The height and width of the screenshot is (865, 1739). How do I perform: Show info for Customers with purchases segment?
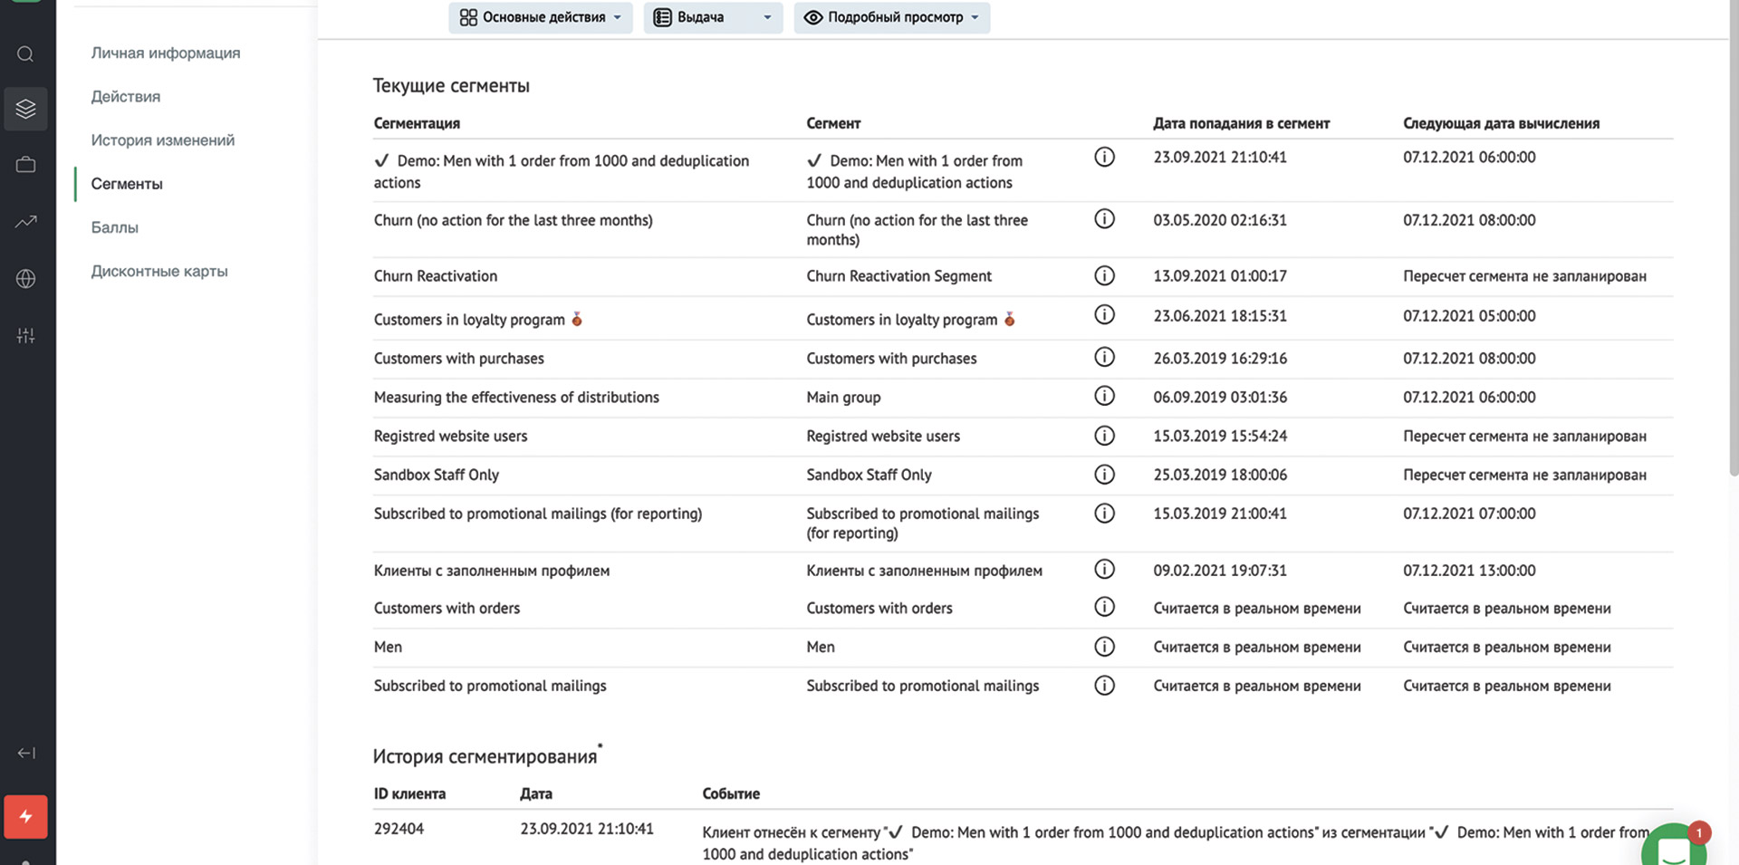click(x=1104, y=357)
